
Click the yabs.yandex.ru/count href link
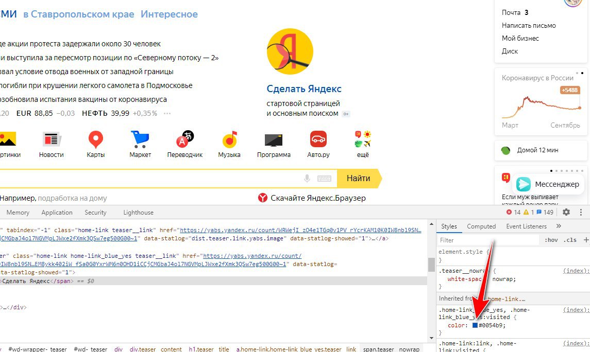[x=252, y=256]
